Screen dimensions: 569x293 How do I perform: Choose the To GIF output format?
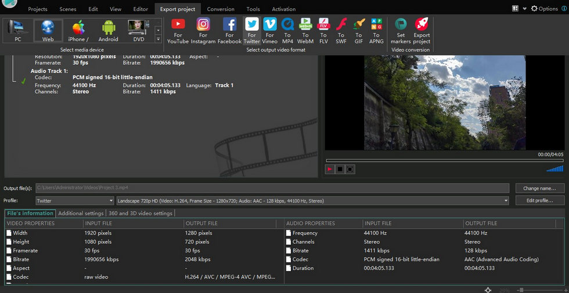[359, 31]
